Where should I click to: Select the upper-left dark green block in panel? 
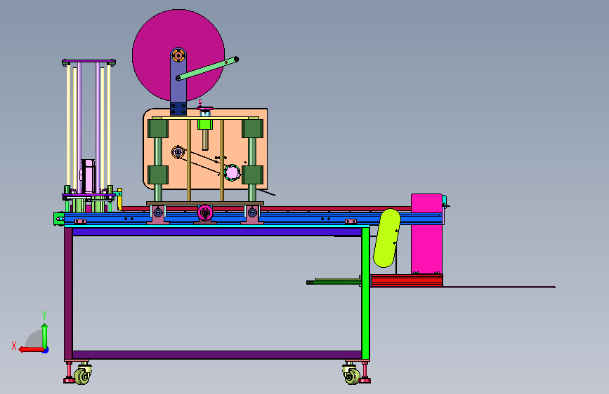tap(157, 128)
